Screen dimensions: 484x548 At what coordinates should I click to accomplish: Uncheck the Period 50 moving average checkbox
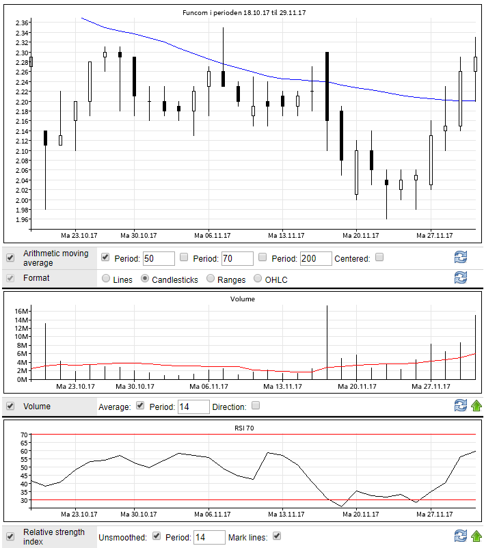[105, 258]
